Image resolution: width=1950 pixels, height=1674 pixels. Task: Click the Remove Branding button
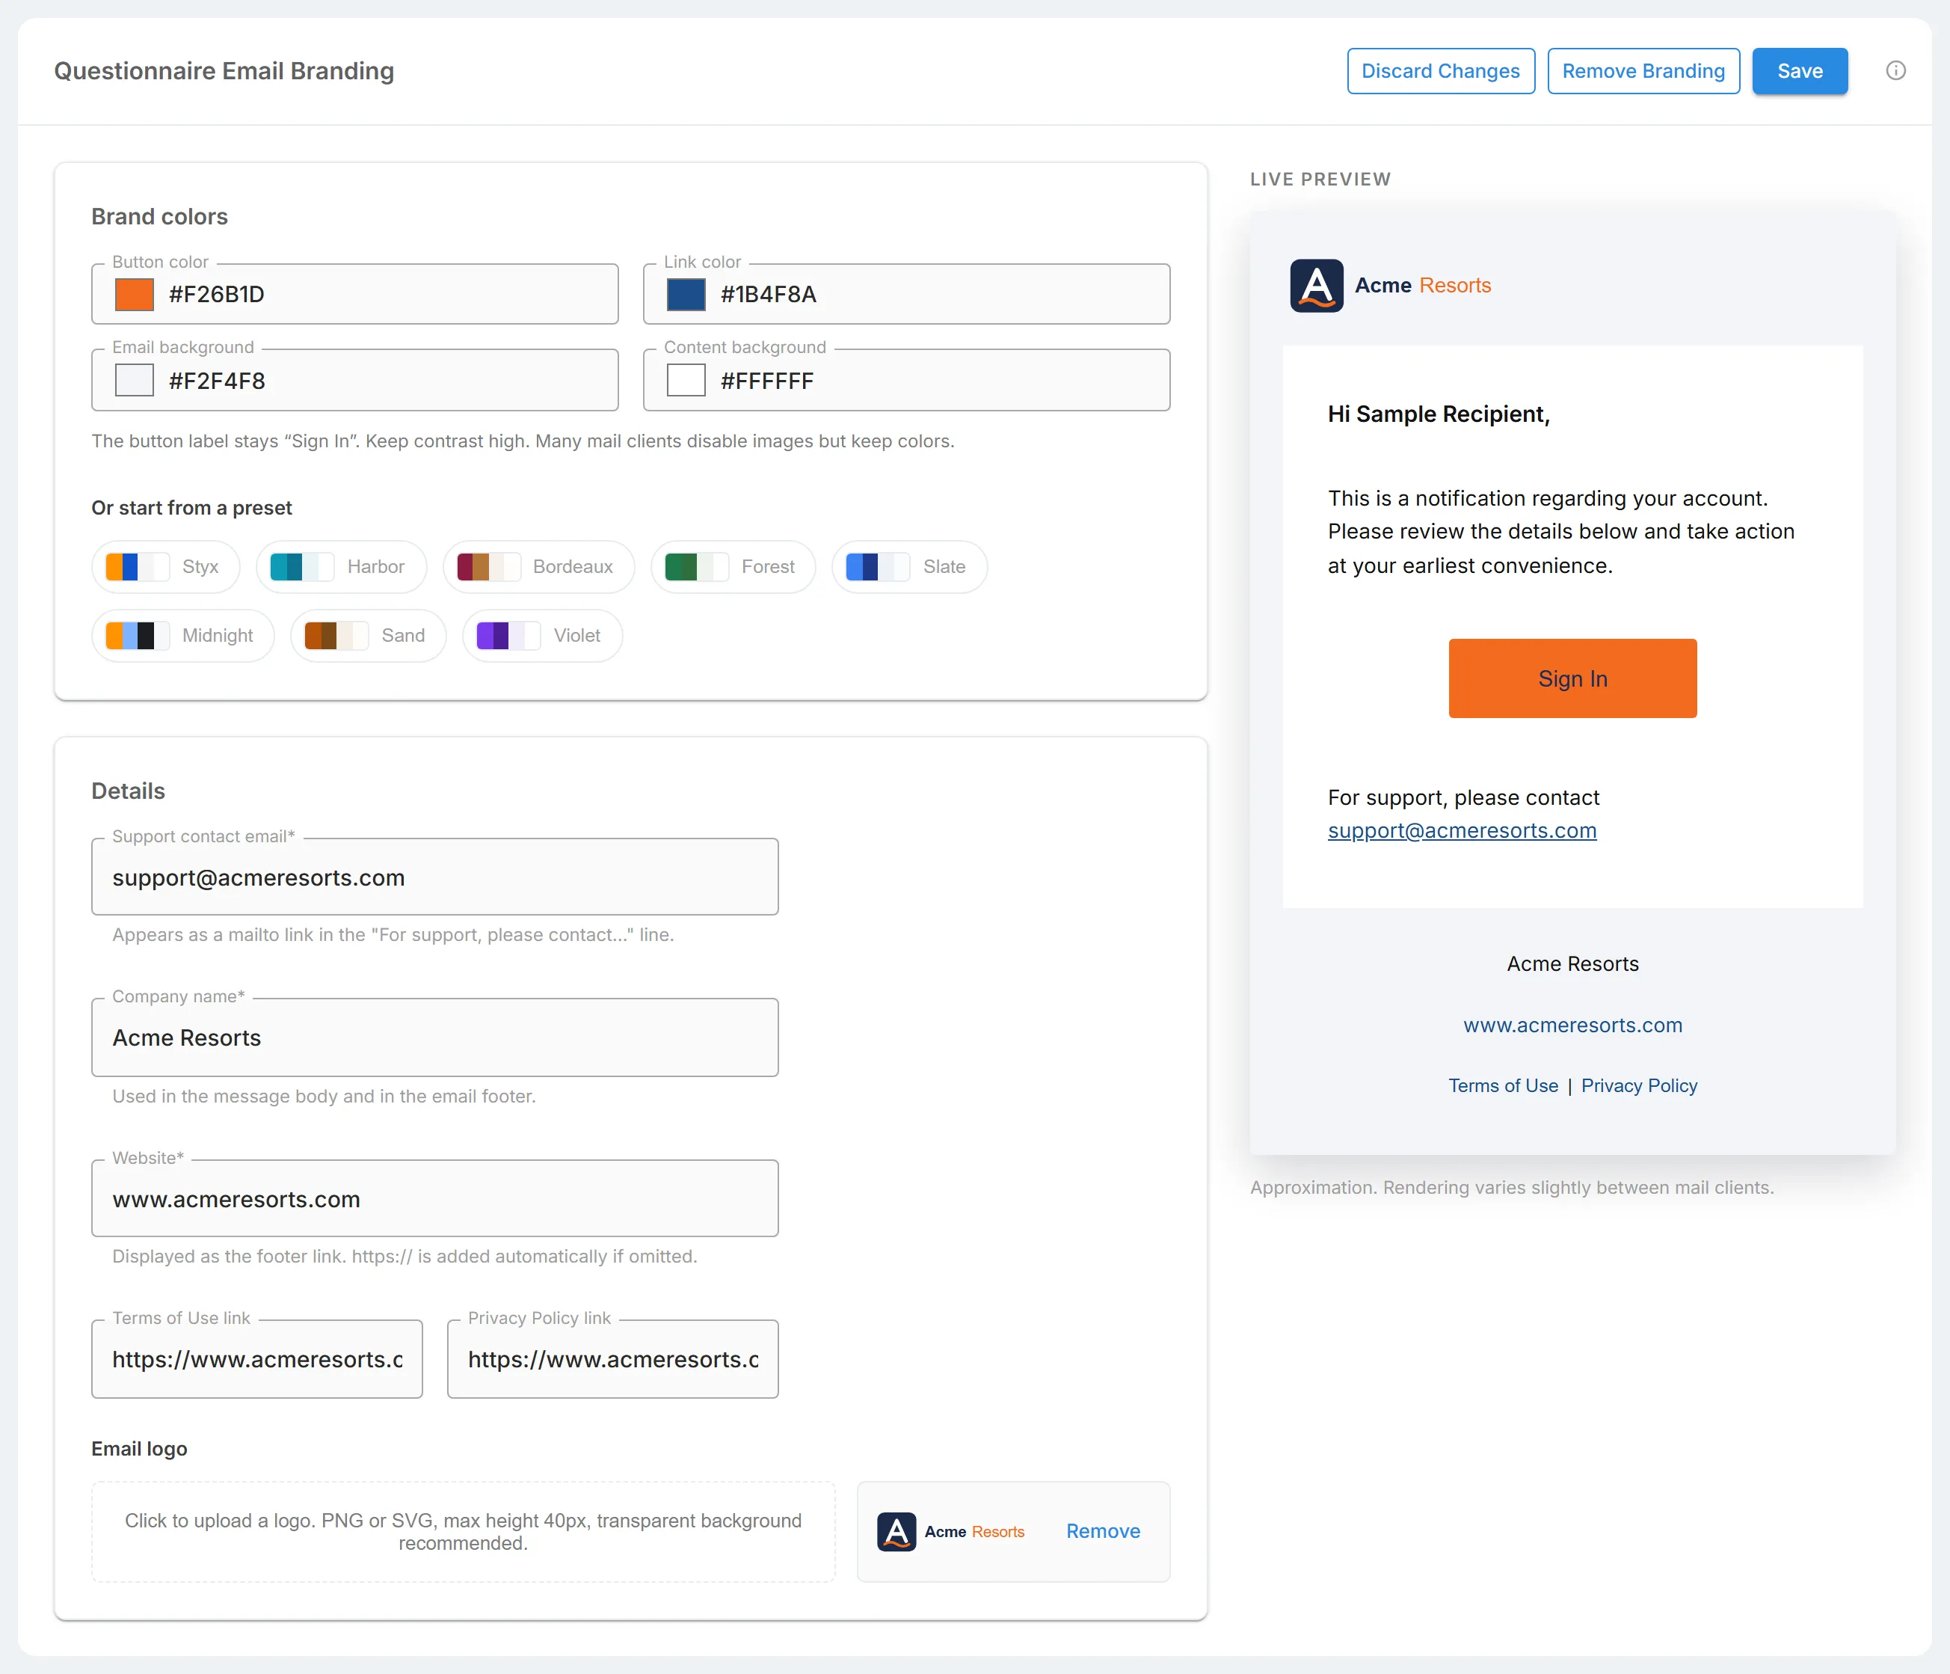coord(1643,70)
